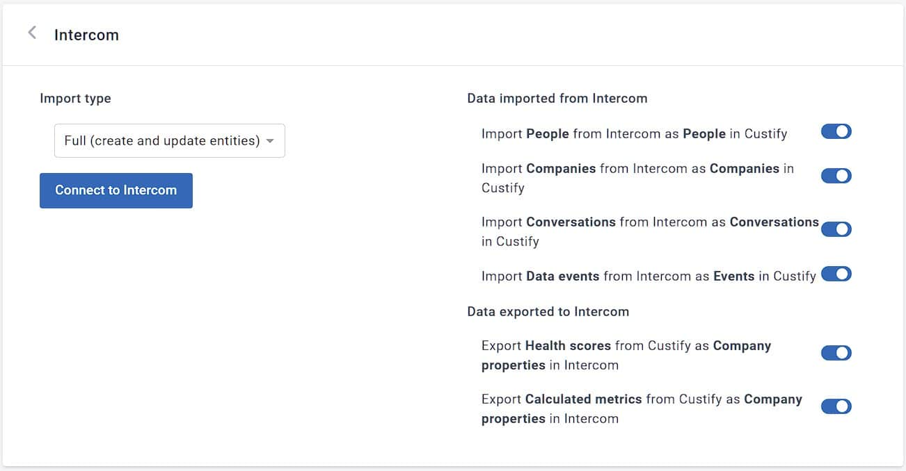Click the Data exported to Intercom header

point(548,311)
